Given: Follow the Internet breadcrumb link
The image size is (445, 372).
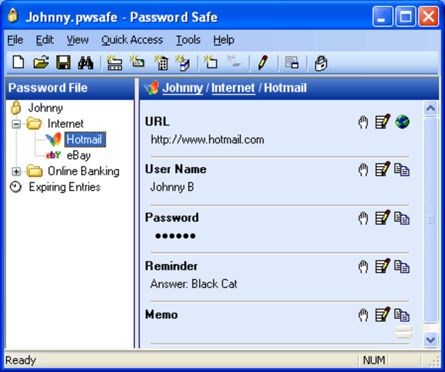Looking at the screenshot, I should point(233,88).
